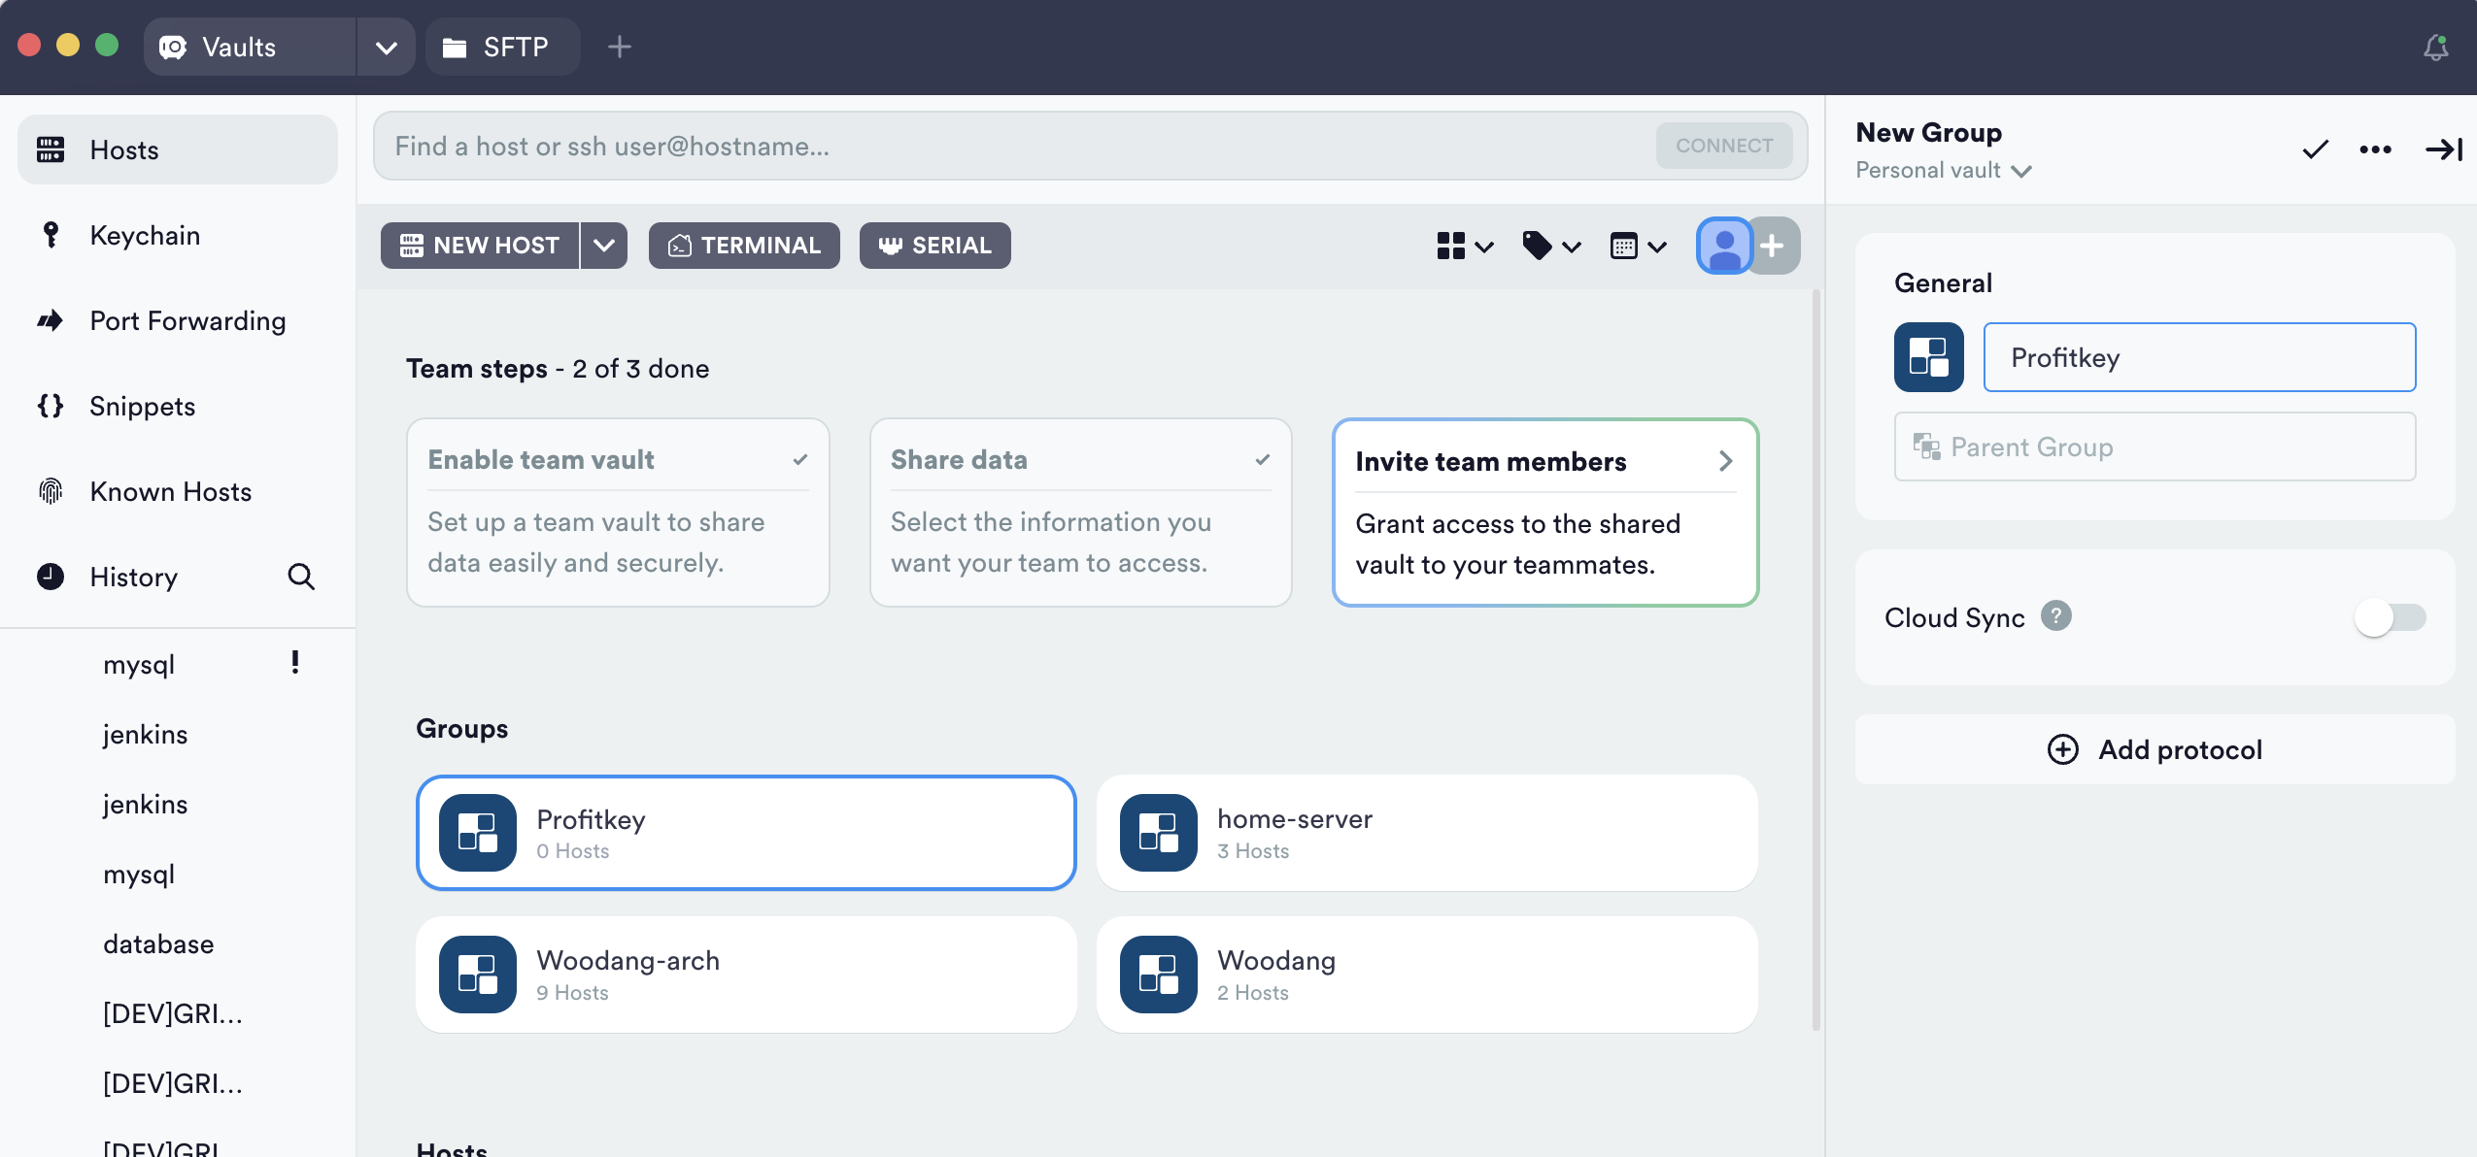Select Hosts in the sidebar

(x=123, y=149)
